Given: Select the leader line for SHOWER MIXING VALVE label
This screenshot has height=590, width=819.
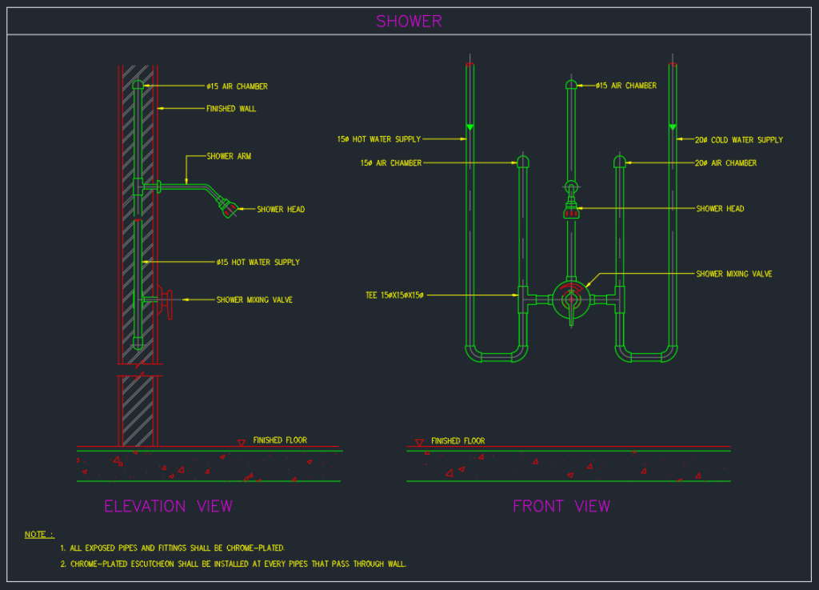Looking at the screenshot, I should coord(200,299).
